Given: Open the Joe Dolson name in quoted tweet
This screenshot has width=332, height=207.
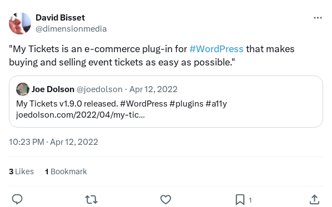Looking at the screenshot, I should click(53, 89).
